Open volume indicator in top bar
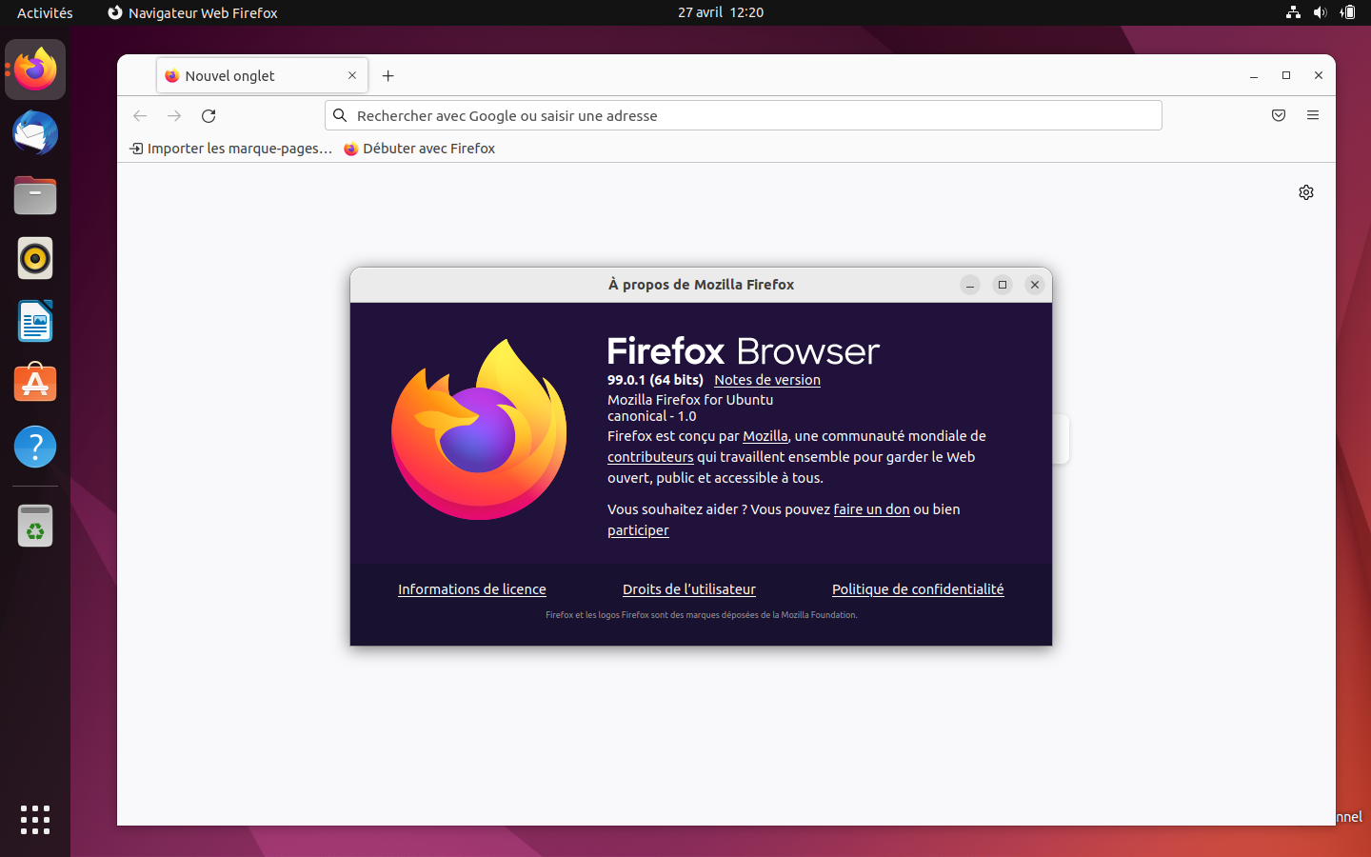 (x=1320, y=12)
